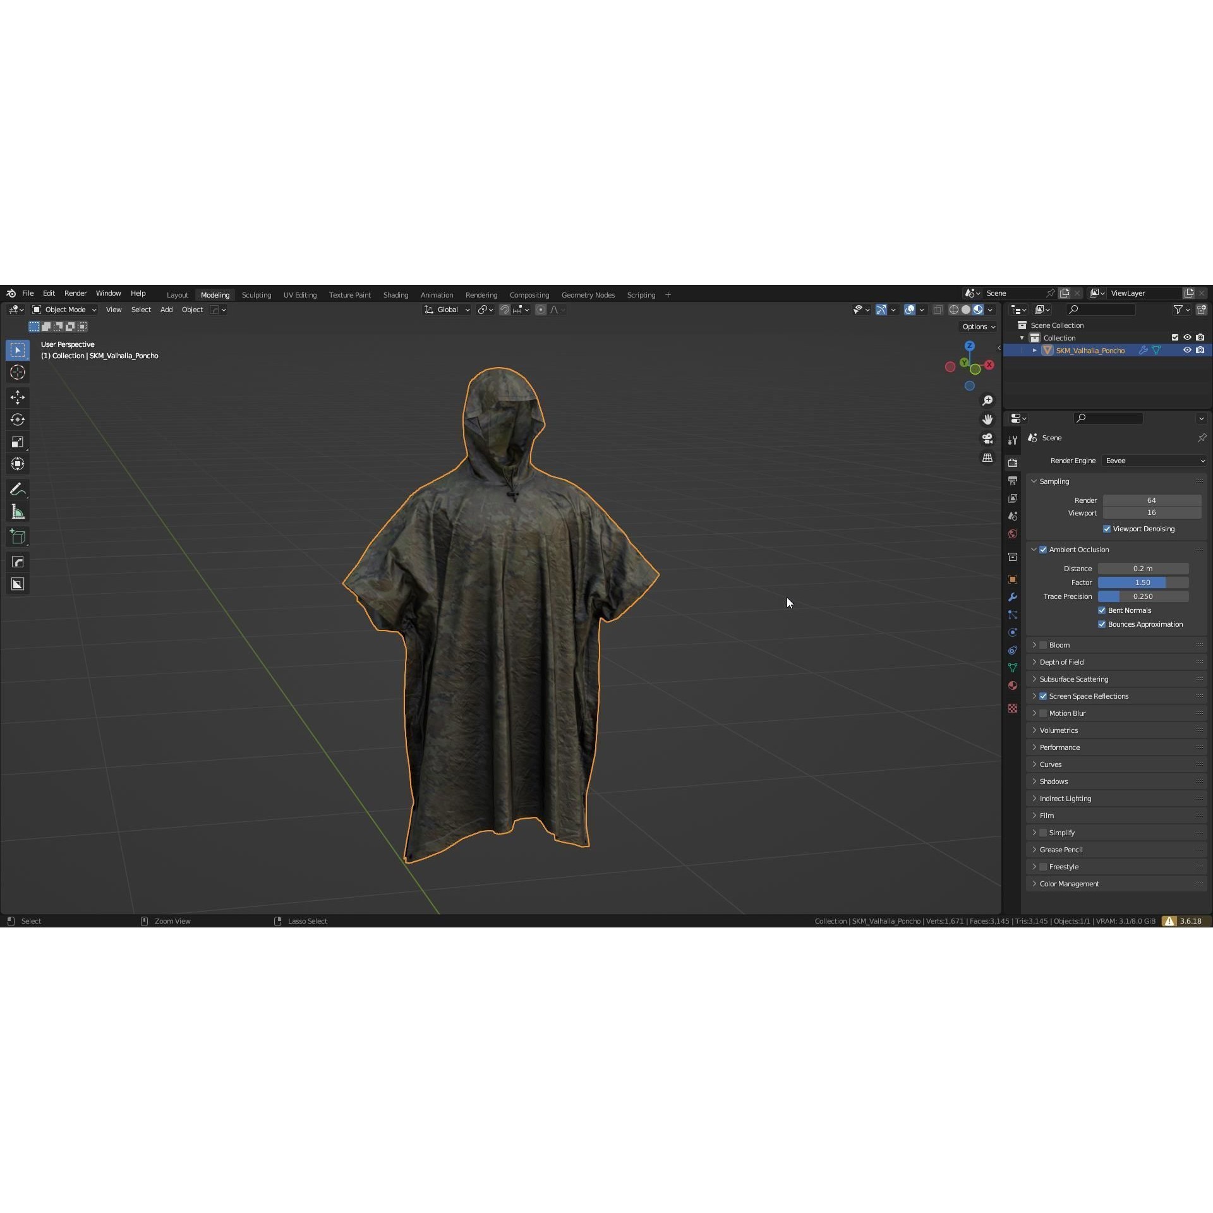Select the Annotate tool
1213x1213 pixels.
[x=18, y=488]
